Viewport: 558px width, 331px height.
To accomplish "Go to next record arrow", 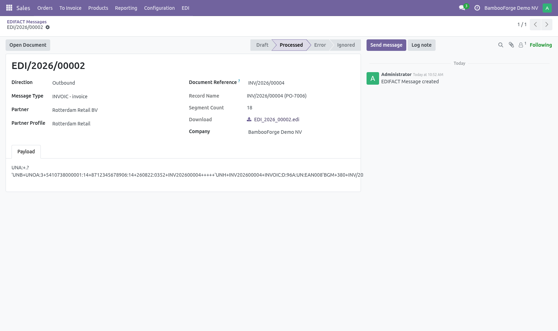I will click(546, 24).
